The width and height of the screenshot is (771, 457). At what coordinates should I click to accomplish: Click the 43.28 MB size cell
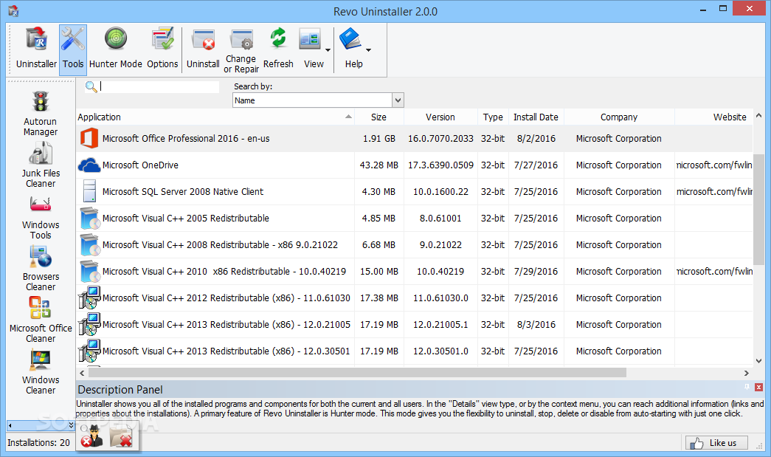point(378,165)
